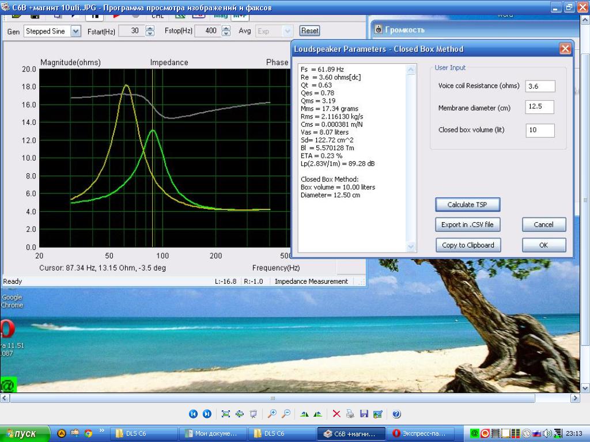Open viewer help with the question mark icon

click(396, 414)
